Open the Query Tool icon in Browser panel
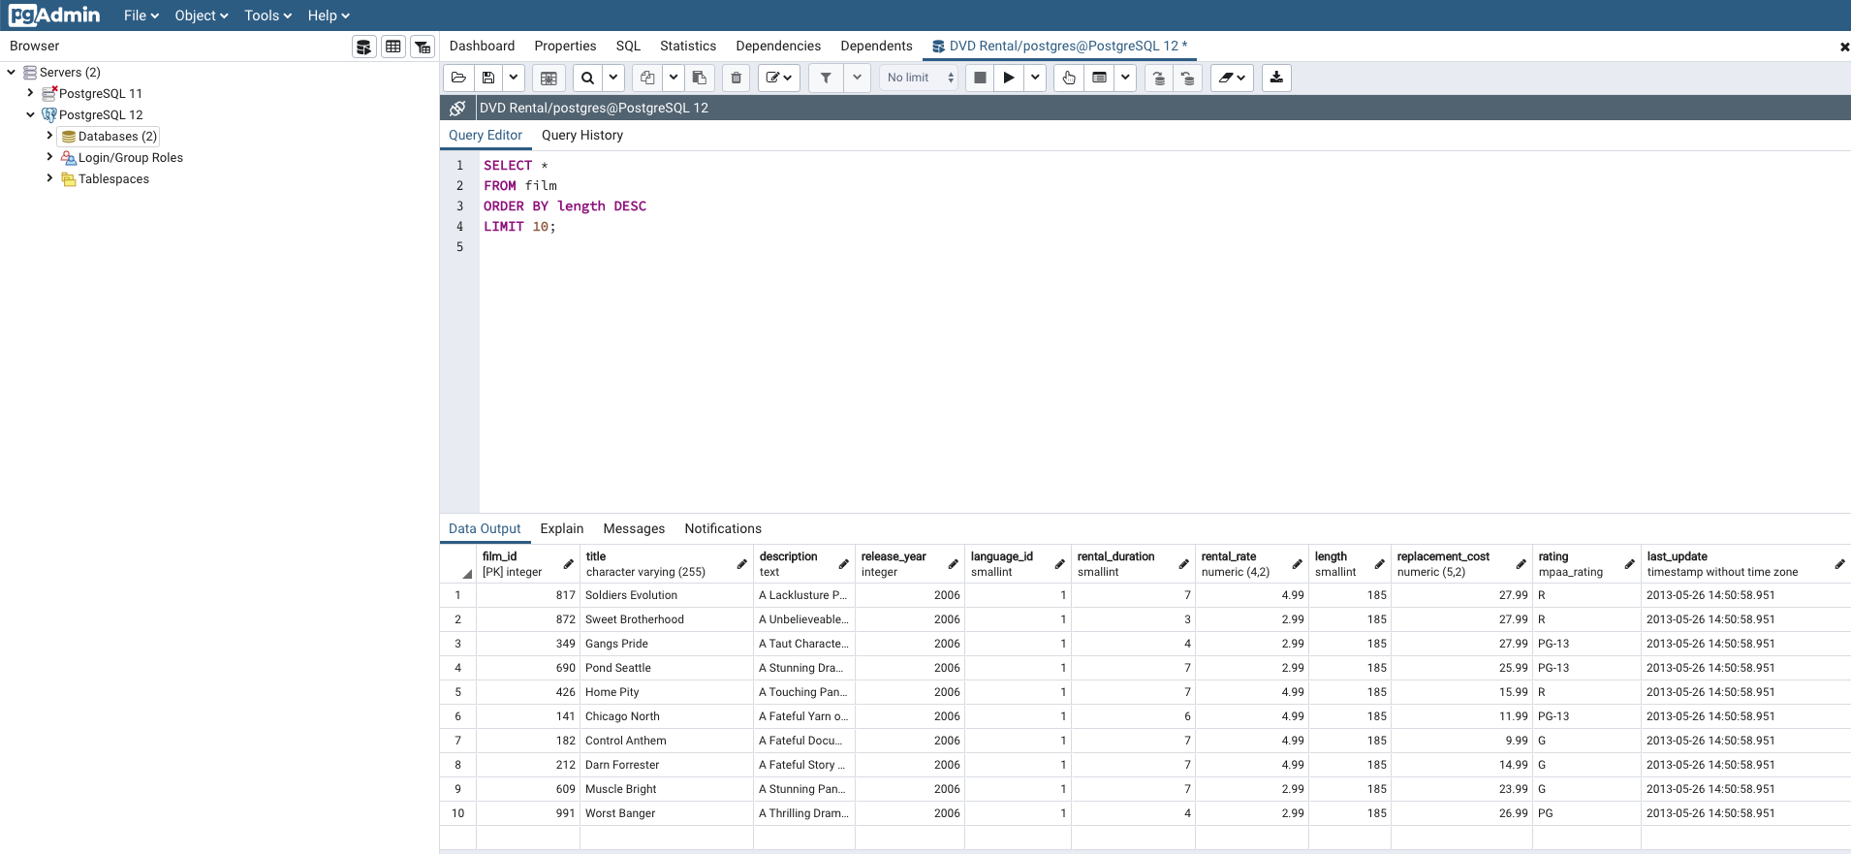The width and height of the screenshot is (1851, 854). coord(364,47)
